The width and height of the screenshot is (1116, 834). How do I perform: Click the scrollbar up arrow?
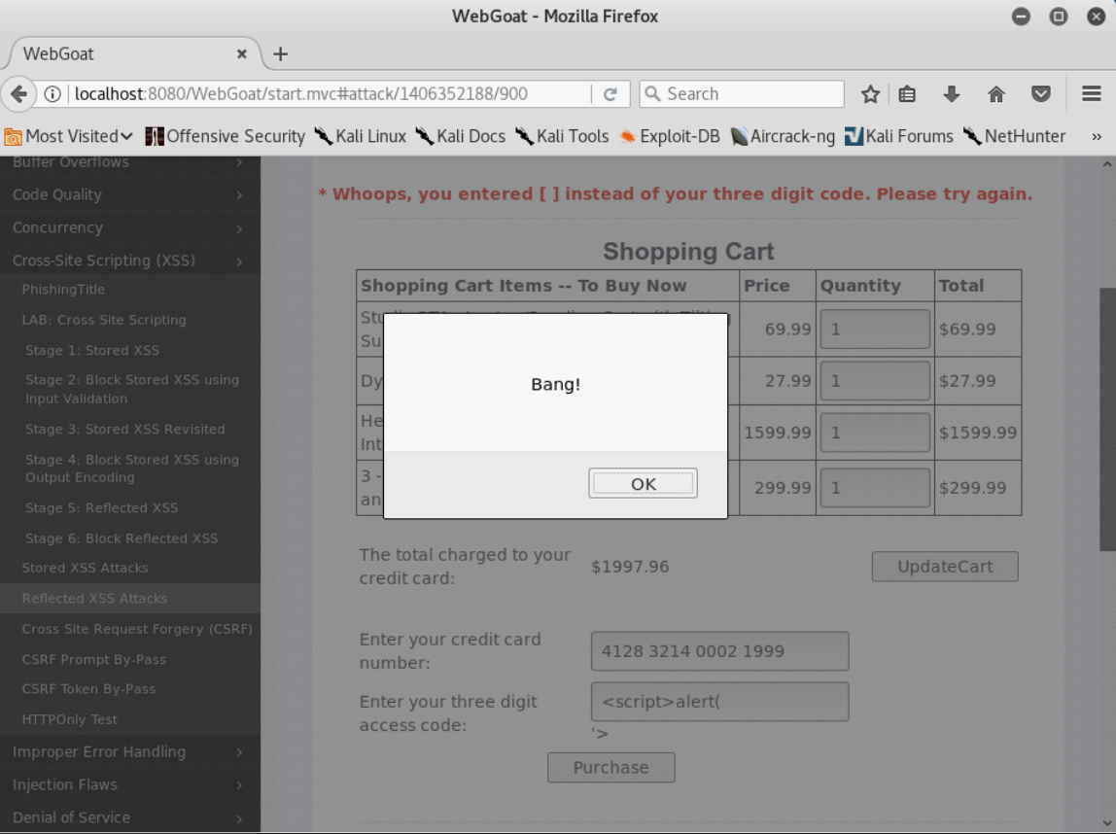pos(1107,164)
